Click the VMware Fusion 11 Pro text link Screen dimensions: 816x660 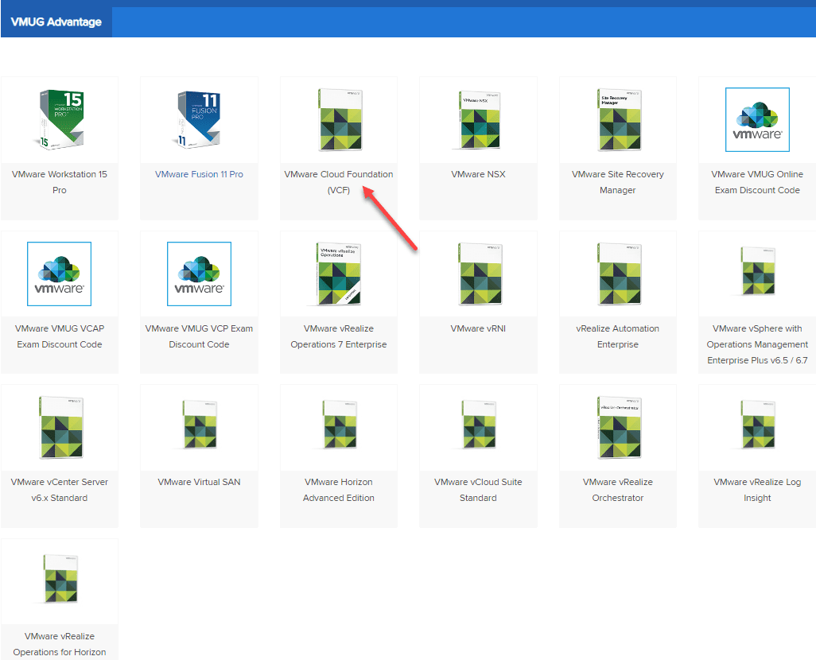(199, 174)
